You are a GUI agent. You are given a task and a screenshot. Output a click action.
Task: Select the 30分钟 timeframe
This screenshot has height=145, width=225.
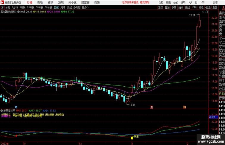(40, 7)
